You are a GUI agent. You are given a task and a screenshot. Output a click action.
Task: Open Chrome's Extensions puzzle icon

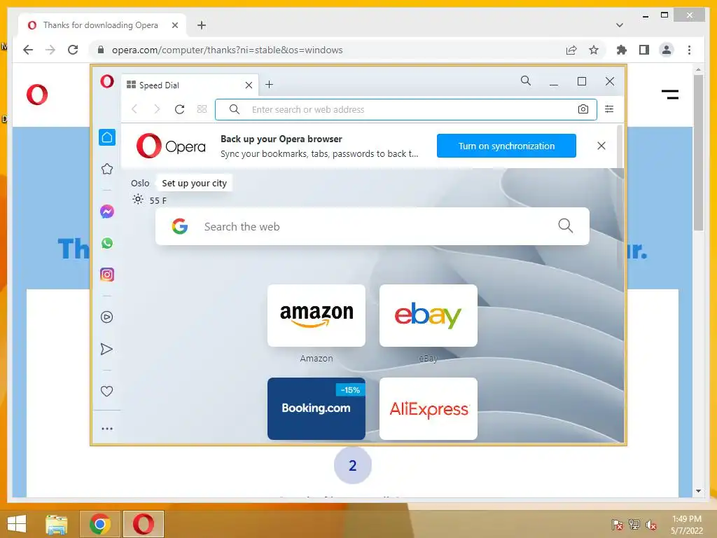(x=622, y=50)
